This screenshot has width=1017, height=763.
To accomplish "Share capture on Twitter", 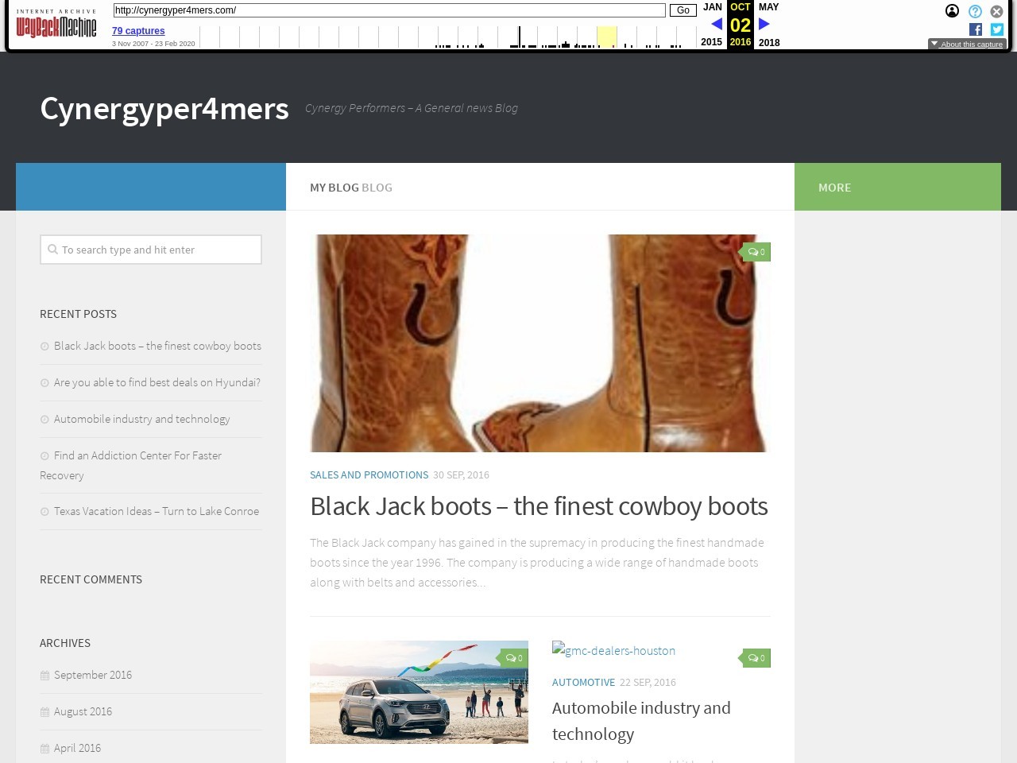I will [997, 29].
